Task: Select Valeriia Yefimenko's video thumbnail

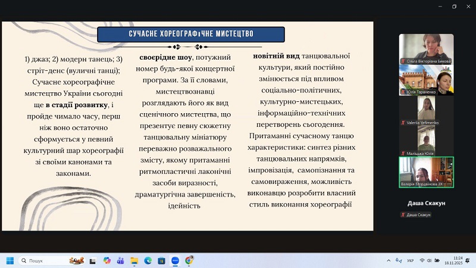Action: (426, 110)
